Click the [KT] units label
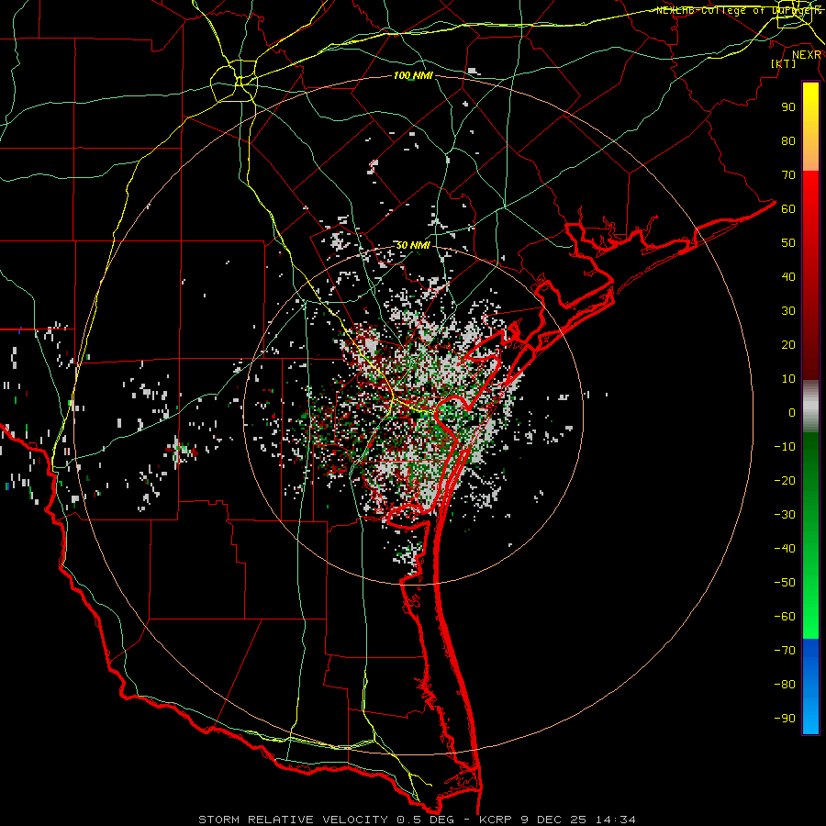 coord(783,63)
